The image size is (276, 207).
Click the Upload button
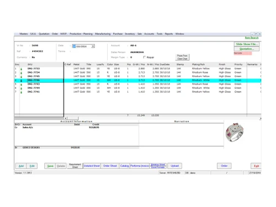tap(174, 166)
